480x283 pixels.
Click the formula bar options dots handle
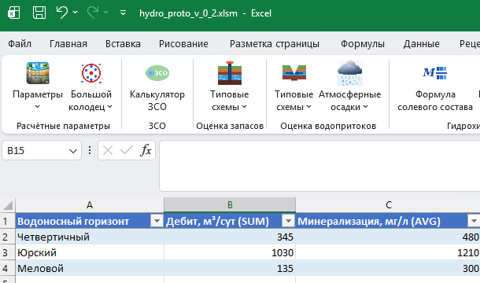click(90, 150)
